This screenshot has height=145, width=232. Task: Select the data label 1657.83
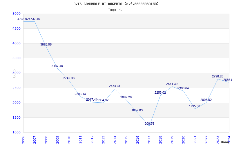[x=137, y=110]
